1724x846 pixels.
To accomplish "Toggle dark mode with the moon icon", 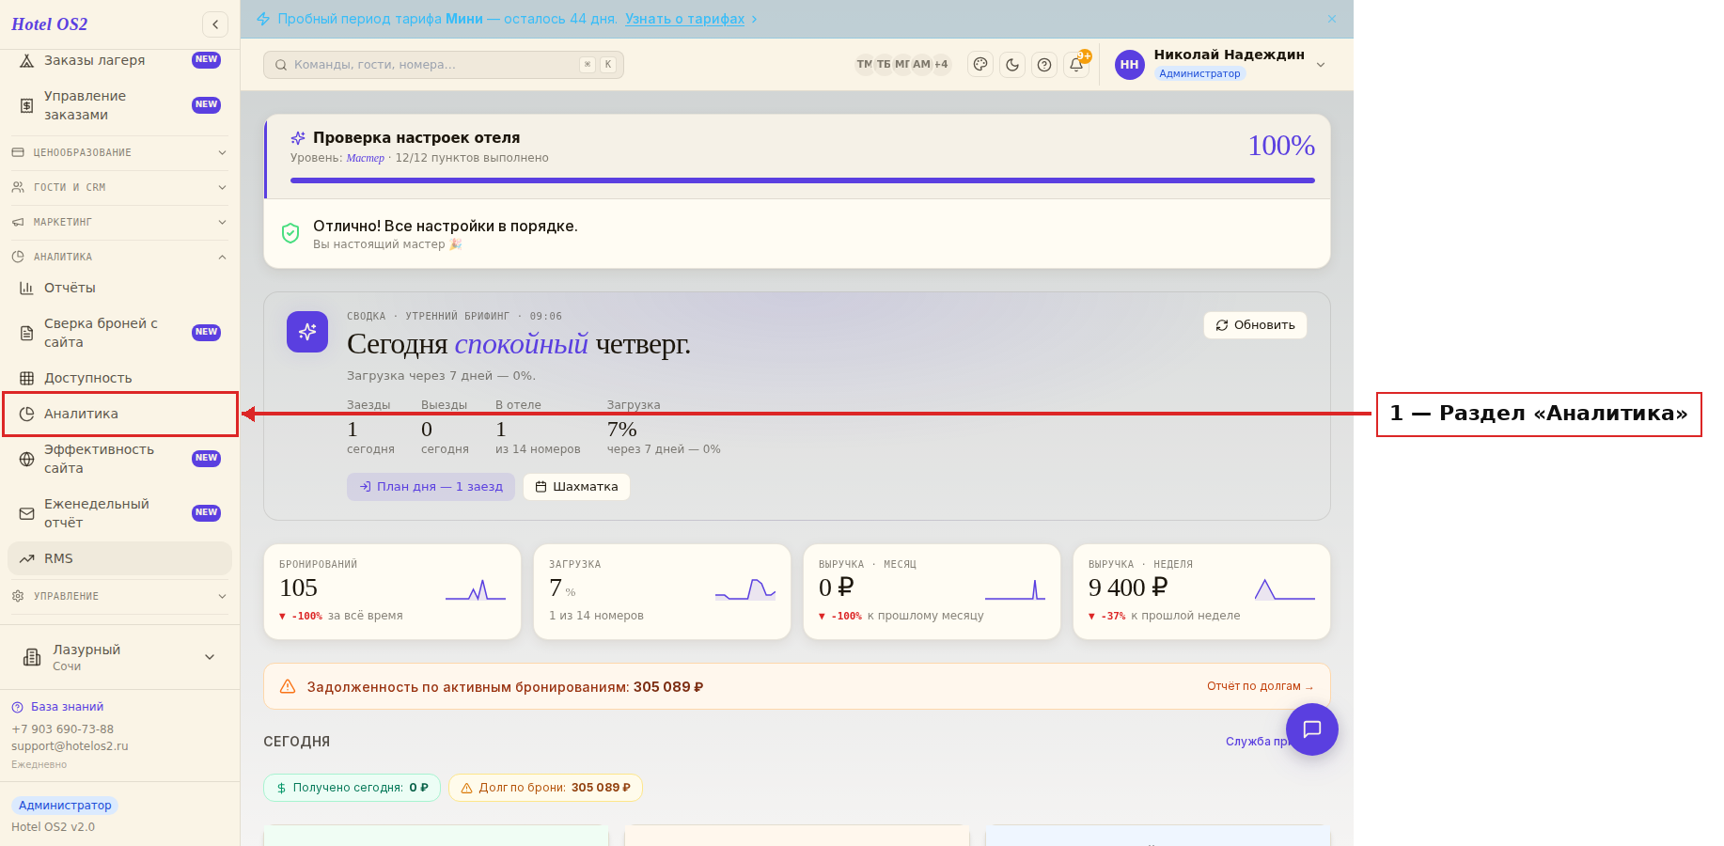I will coord(1012,65).
